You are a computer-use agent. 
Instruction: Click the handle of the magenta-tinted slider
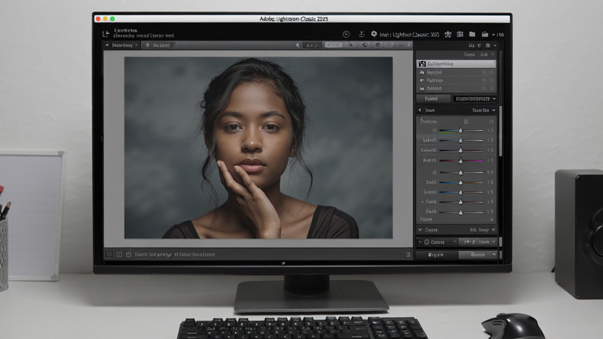tap(460, 161)
